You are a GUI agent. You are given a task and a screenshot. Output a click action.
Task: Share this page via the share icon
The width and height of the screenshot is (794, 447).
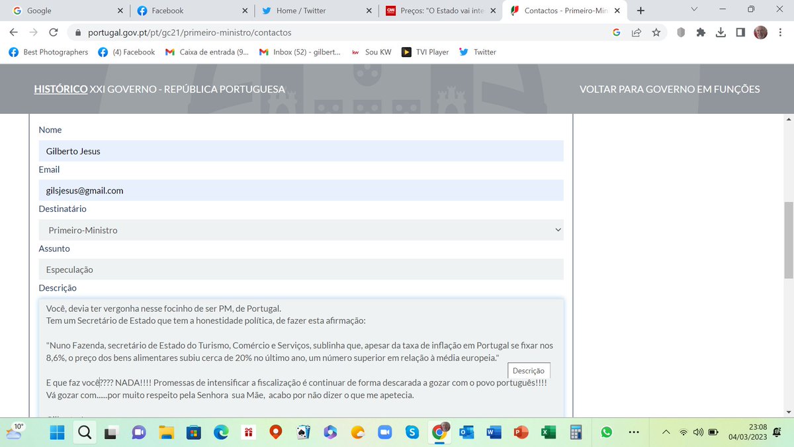636,32
